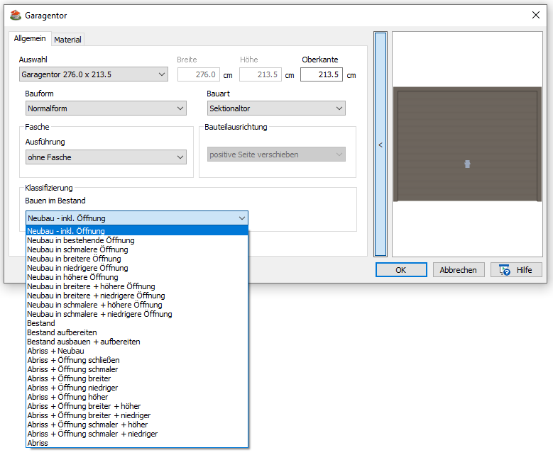The image size is (553, 455).
Task: Collapse the preview panel with arrow bar
Action: pos(380,144)
